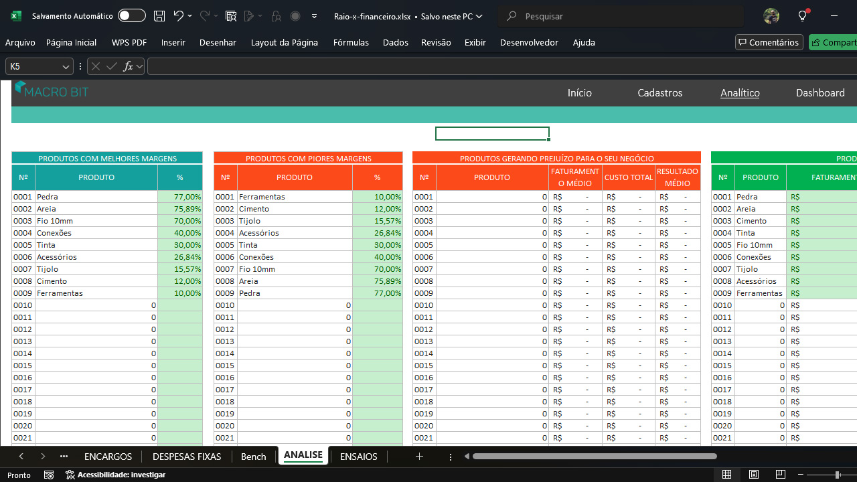857x482 pixels.
Task: Open the undo history dropdown arrow
Action: click(190, 15)
